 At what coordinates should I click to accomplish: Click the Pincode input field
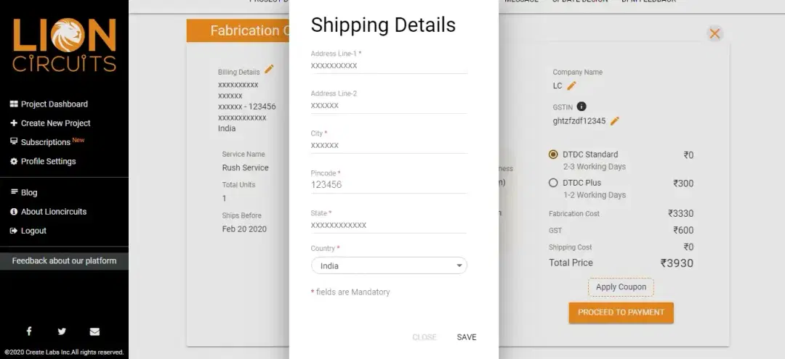(389, 185)
